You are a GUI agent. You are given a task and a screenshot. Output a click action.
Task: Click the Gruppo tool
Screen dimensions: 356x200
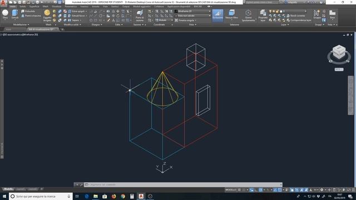click(x=317, y=14)
